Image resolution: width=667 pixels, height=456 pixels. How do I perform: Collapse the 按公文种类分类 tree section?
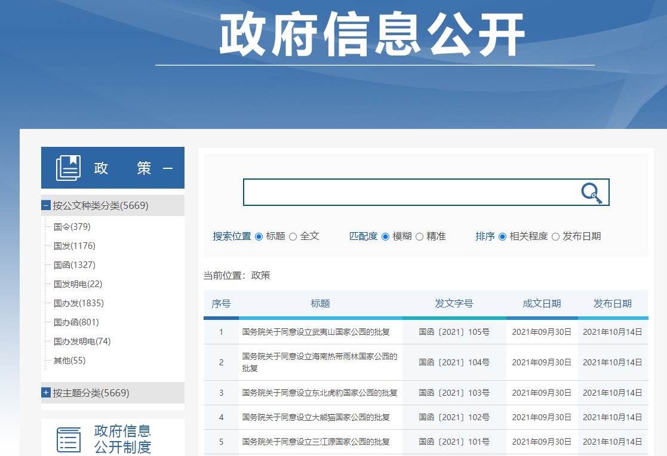click(46, 205)
